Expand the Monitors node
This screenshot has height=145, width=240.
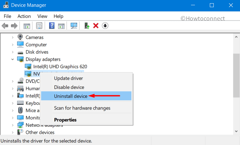(13, 118)
